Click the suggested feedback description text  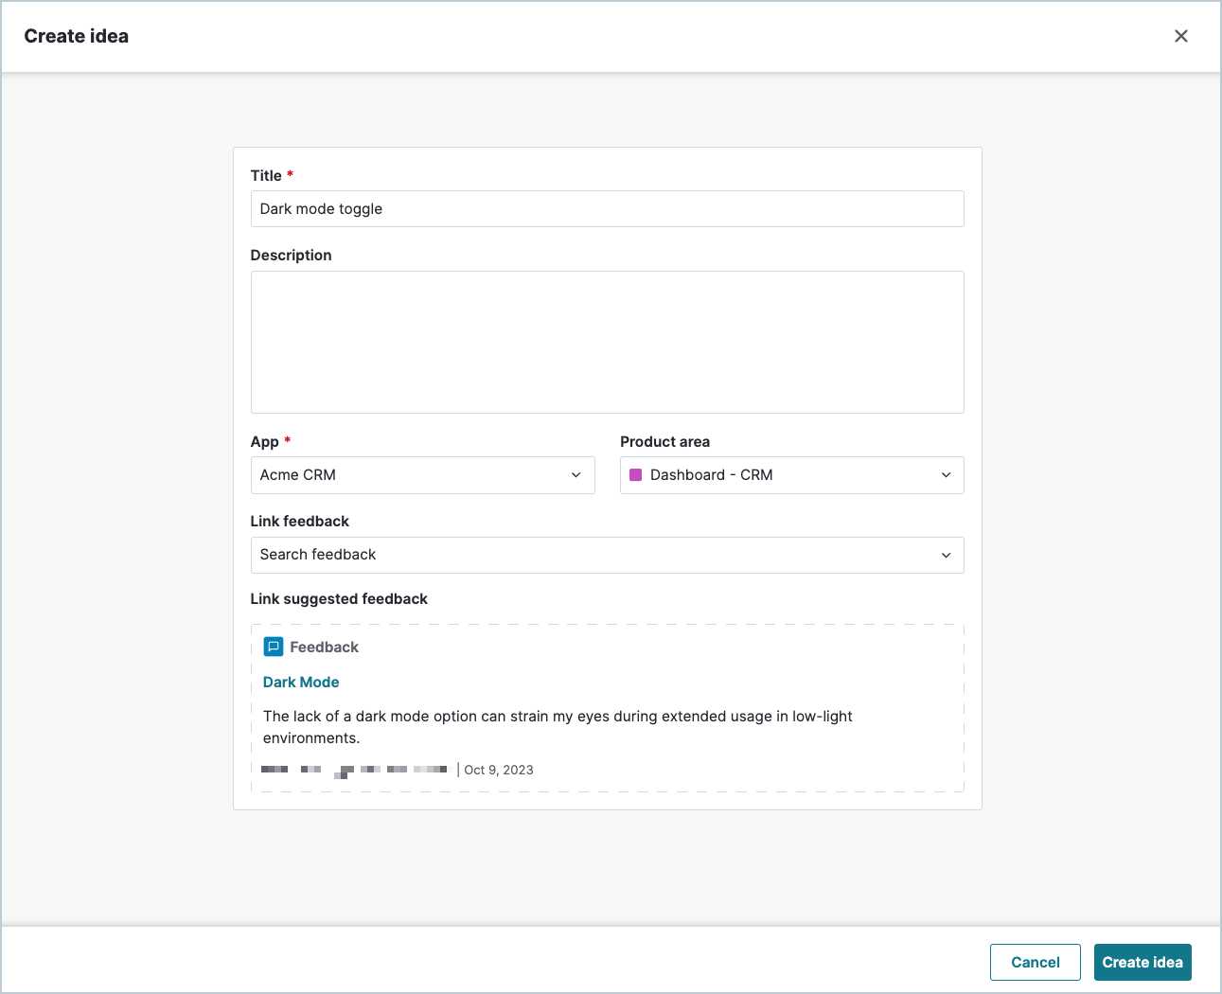pyautogui.click(x=558, y=727)
